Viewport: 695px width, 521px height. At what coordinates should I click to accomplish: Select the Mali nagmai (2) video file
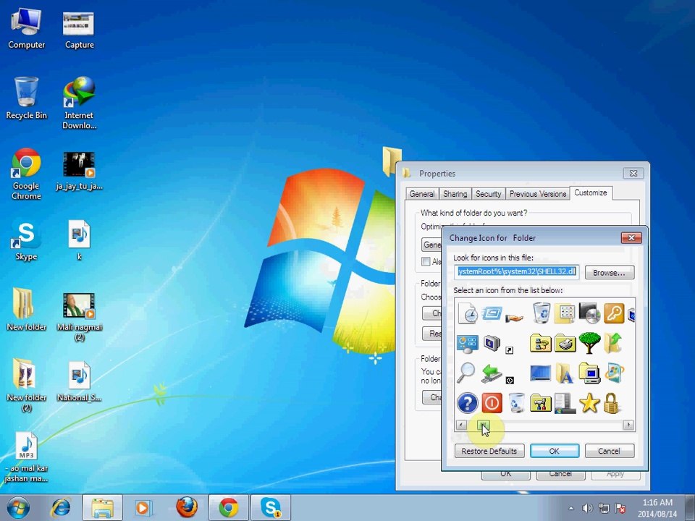[x=79, y=317]
